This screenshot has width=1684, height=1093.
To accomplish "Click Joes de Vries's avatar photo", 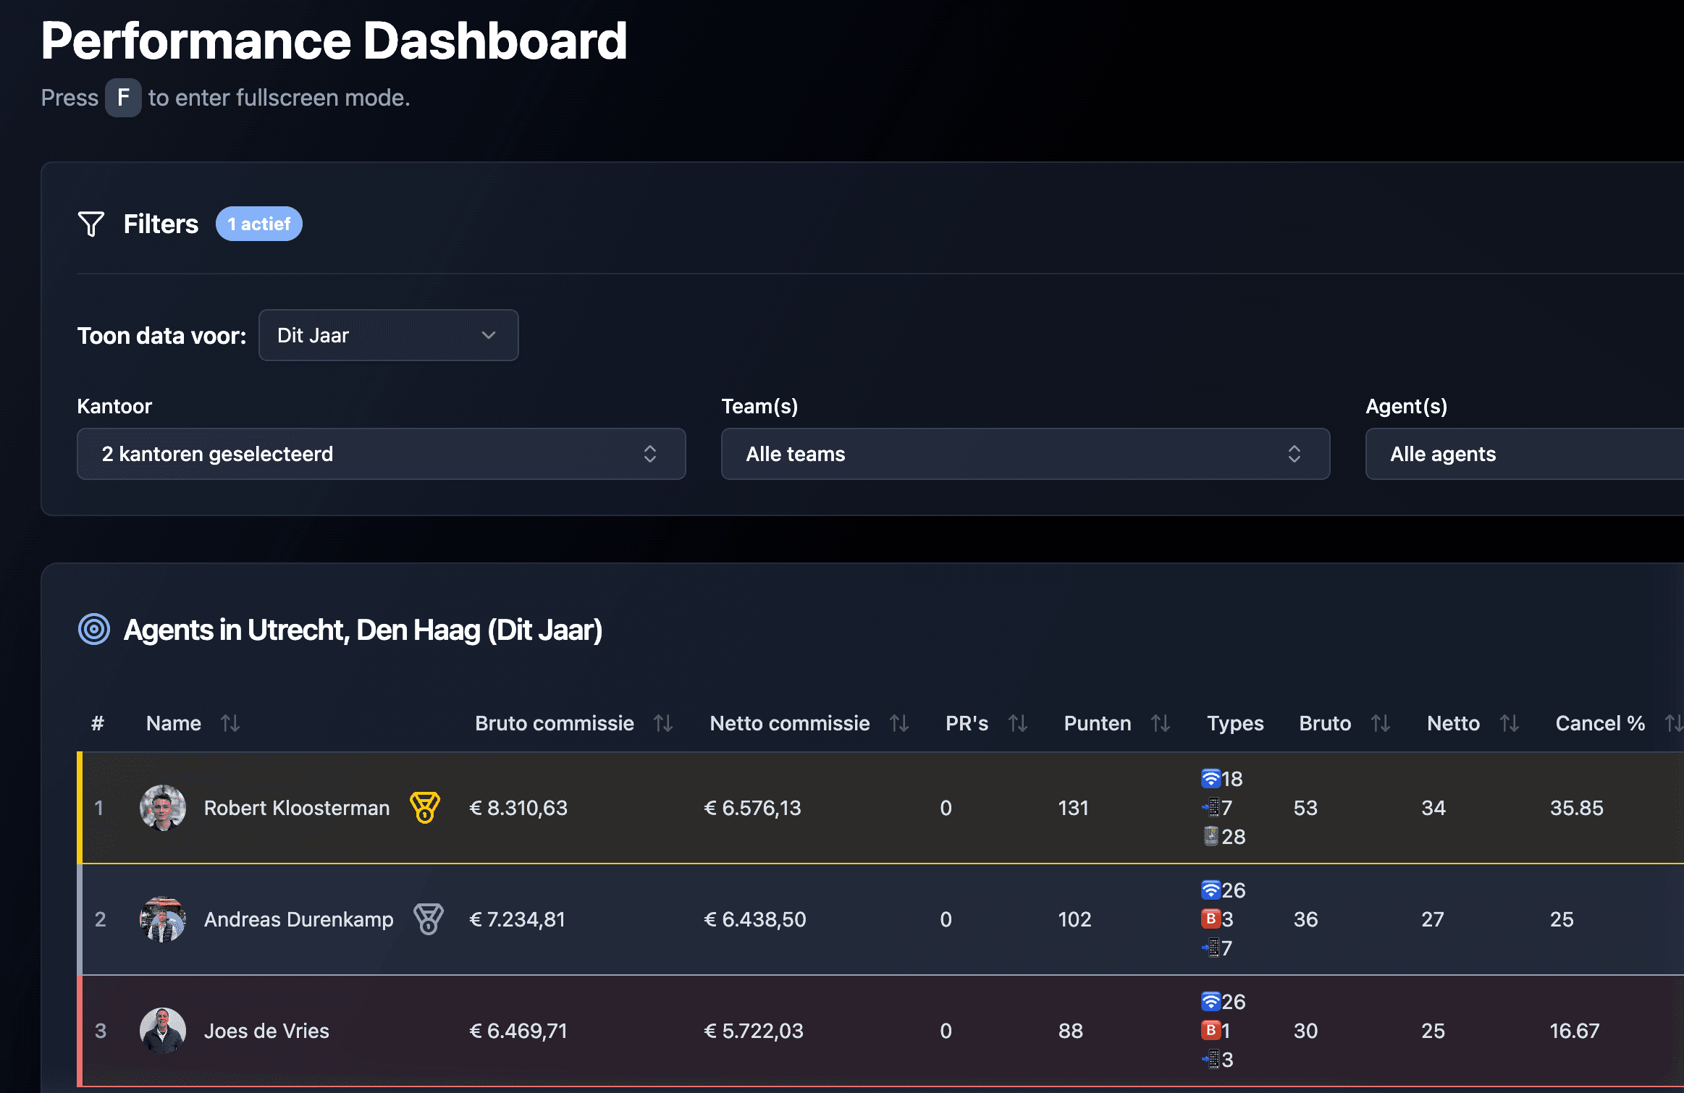I will pos(163,1030).
